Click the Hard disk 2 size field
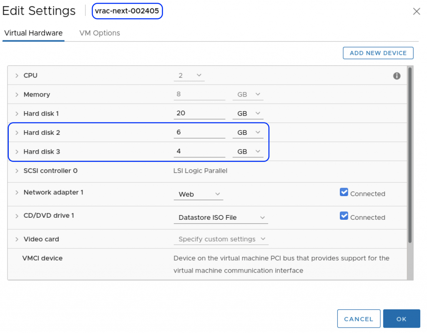Viewport: 427px width, 333px height. click(199, 132)
